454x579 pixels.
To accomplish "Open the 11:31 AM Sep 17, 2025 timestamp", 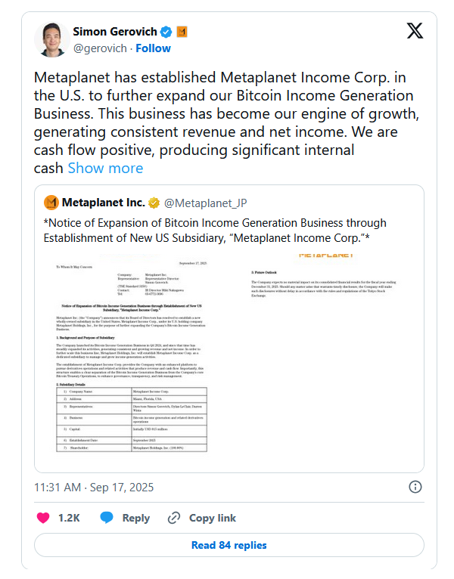I will pyautogui.click(x=94, y=488).
